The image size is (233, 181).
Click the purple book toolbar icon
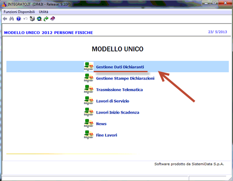[x=53, y=19]
